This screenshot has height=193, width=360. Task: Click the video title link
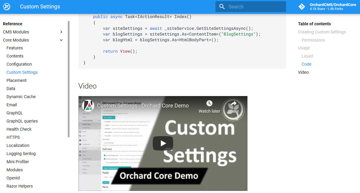143,106
